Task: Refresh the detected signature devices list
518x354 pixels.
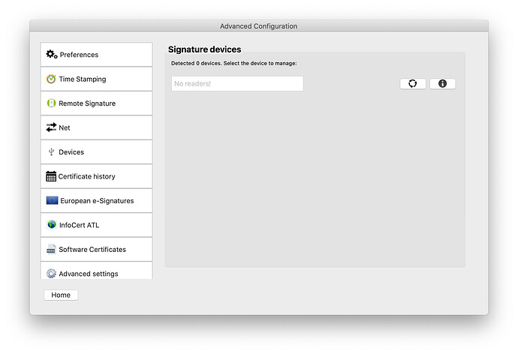Action: click(x=412, y=84)
